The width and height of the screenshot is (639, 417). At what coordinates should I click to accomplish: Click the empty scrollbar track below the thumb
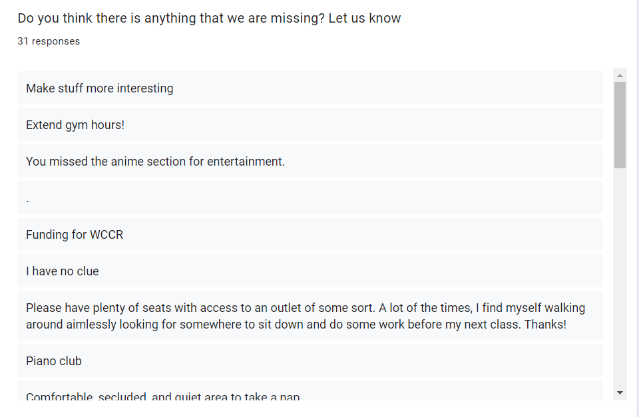[x=620, y=277]
